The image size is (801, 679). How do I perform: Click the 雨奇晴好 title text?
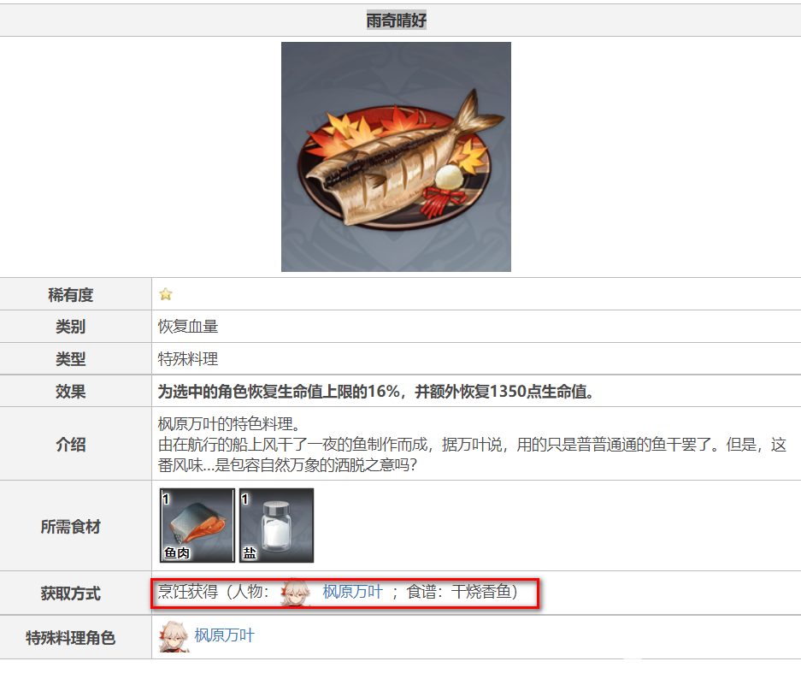397,21
